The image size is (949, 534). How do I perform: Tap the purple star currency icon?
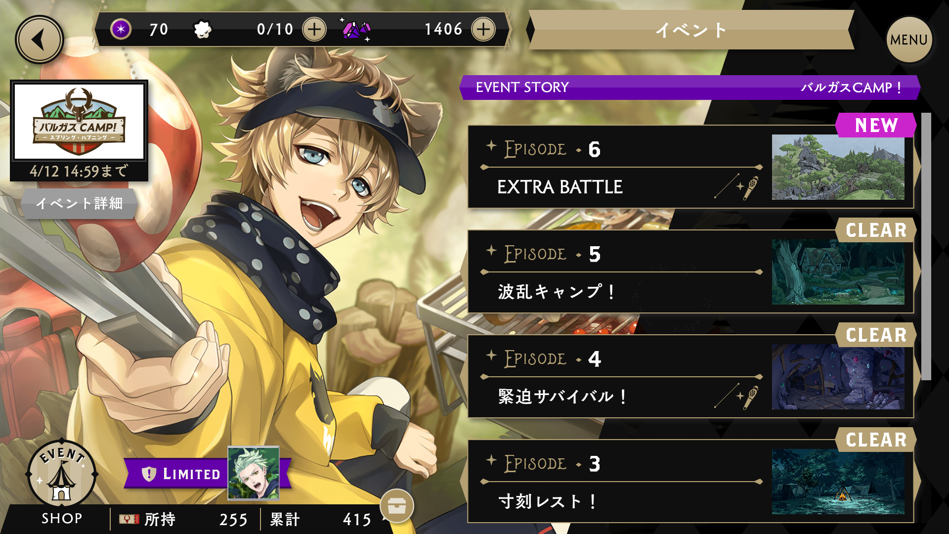click(x=121, y=29)
